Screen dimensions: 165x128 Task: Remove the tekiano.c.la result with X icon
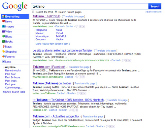tap(77, 110)
